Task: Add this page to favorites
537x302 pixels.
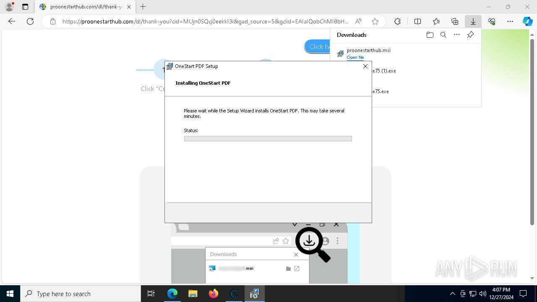Action: click(x=375, y=21)
